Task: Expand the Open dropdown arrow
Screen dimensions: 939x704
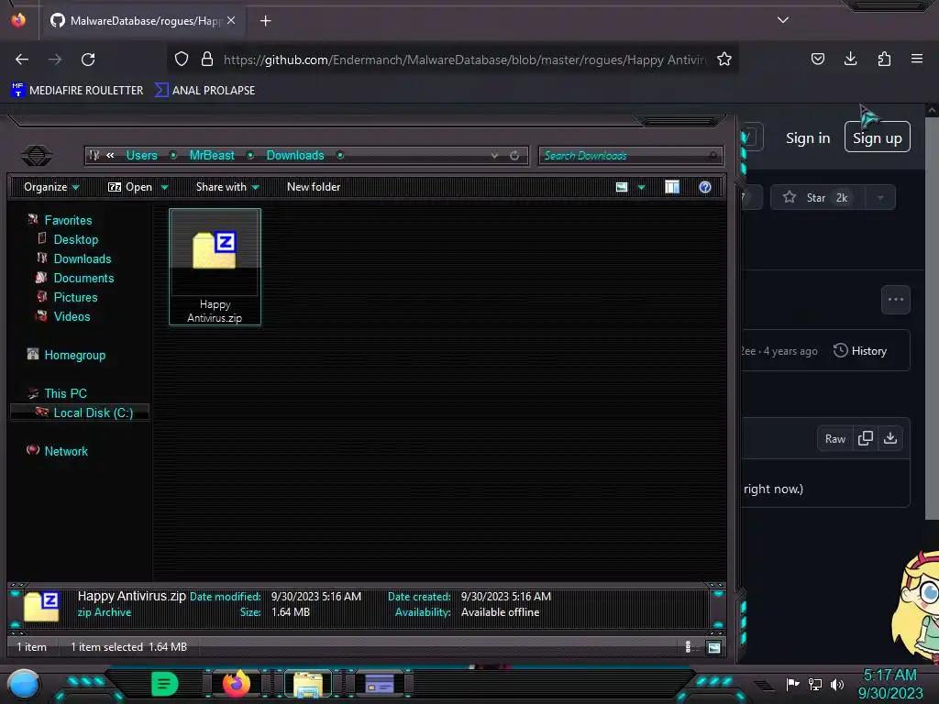Action: 165,187
